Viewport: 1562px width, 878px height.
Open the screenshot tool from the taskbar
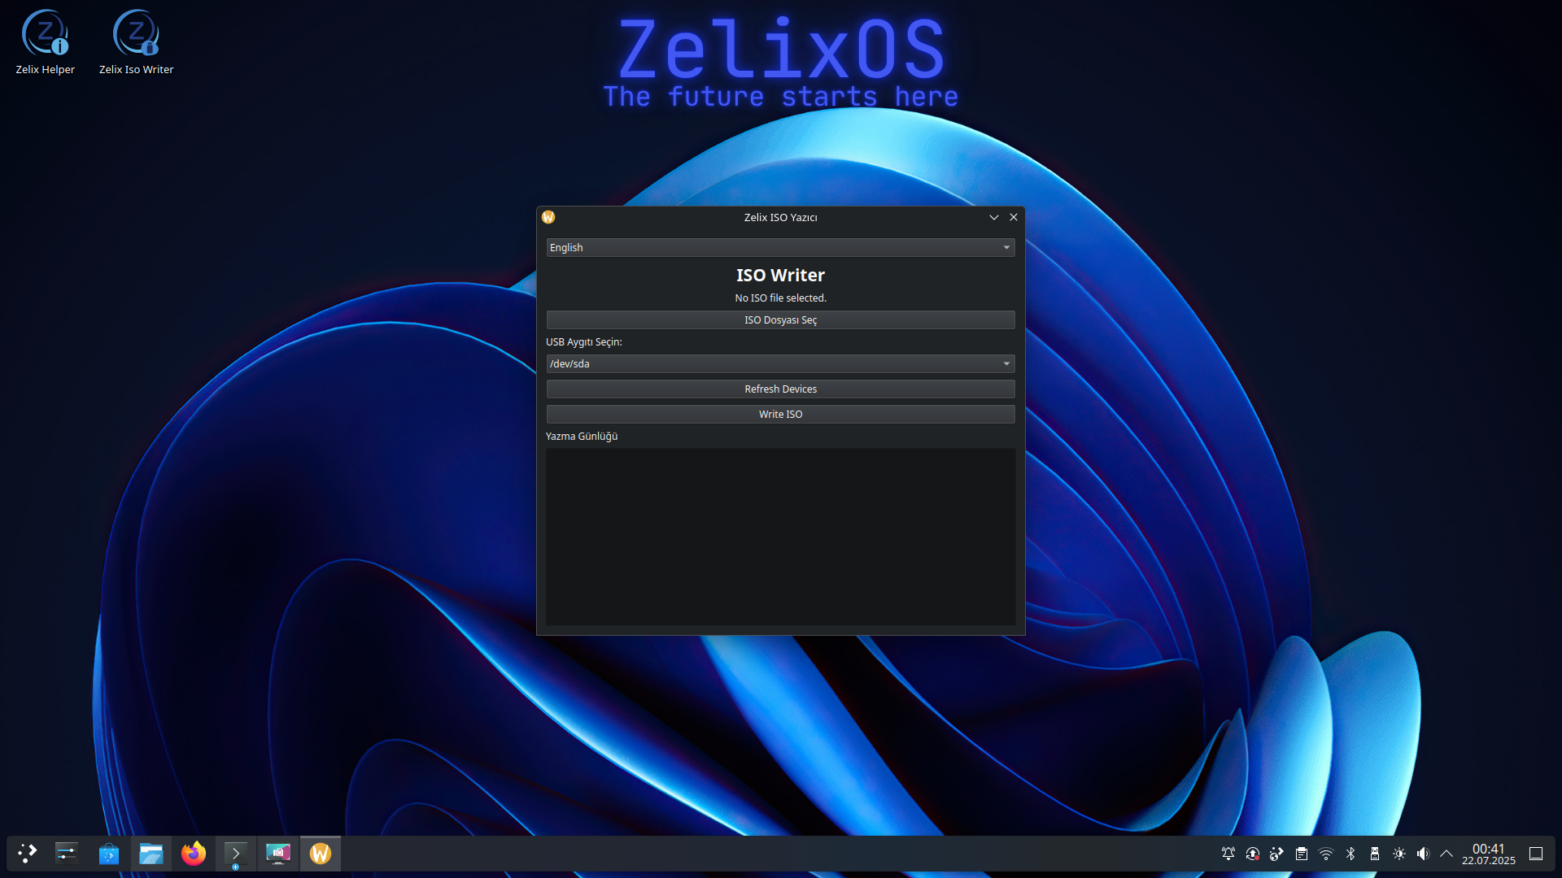coord(278,854)
